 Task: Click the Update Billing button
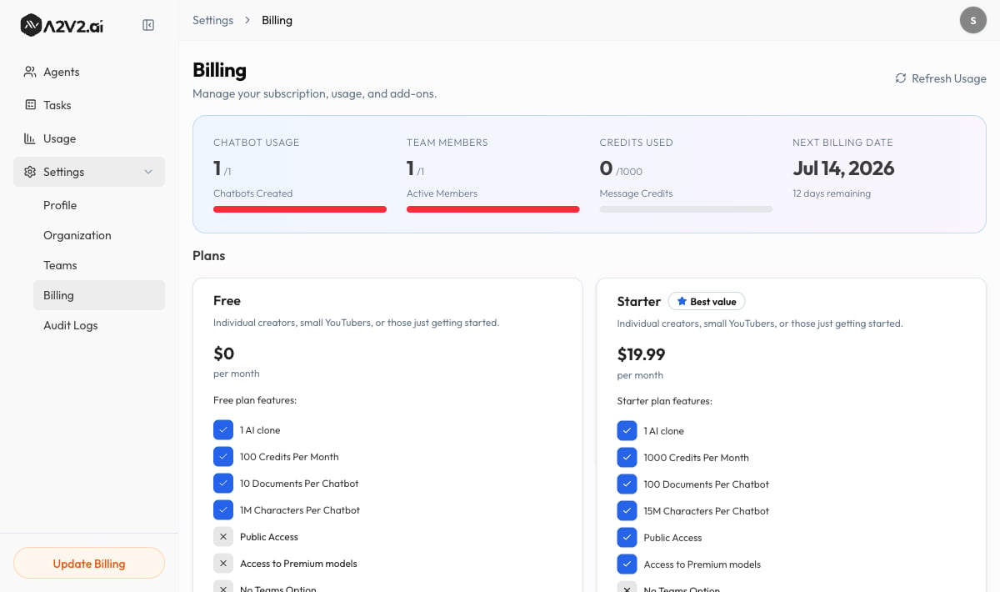(x=89, y=563)
